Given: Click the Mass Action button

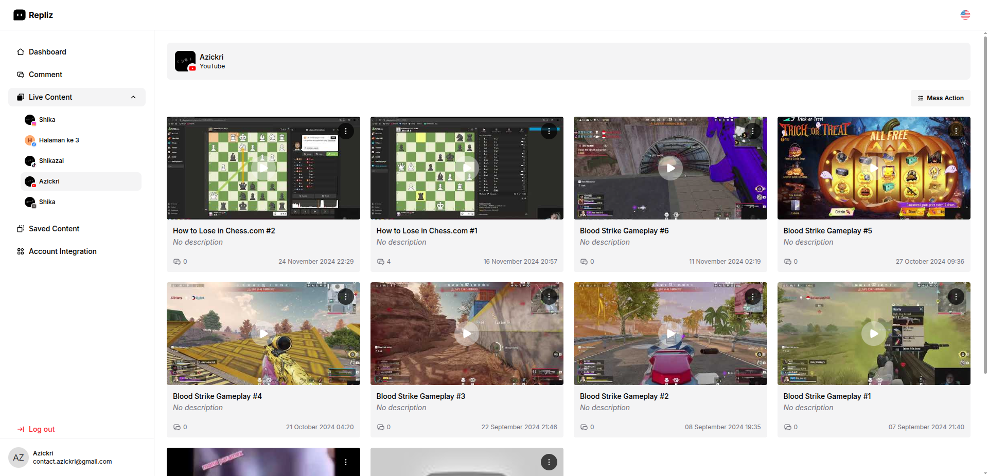Looking at the screenshot, I should [x=941, y=98].
